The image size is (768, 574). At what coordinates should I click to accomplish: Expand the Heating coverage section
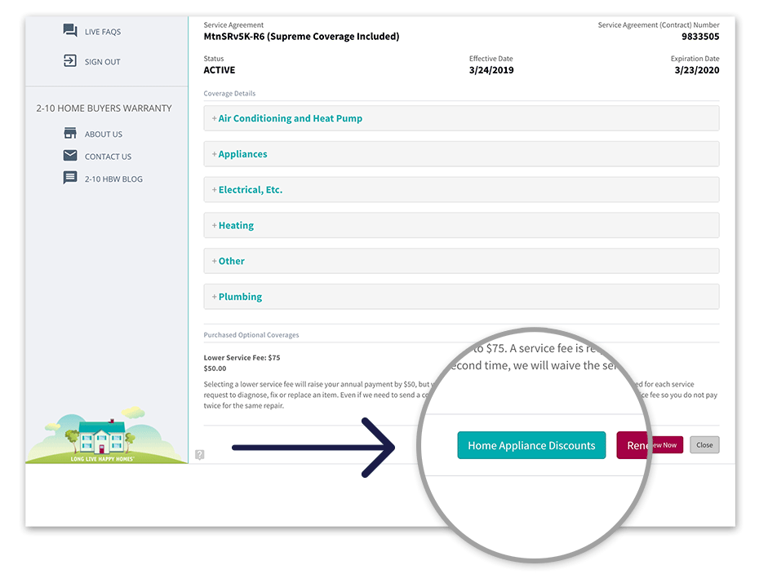click(461, 226)
